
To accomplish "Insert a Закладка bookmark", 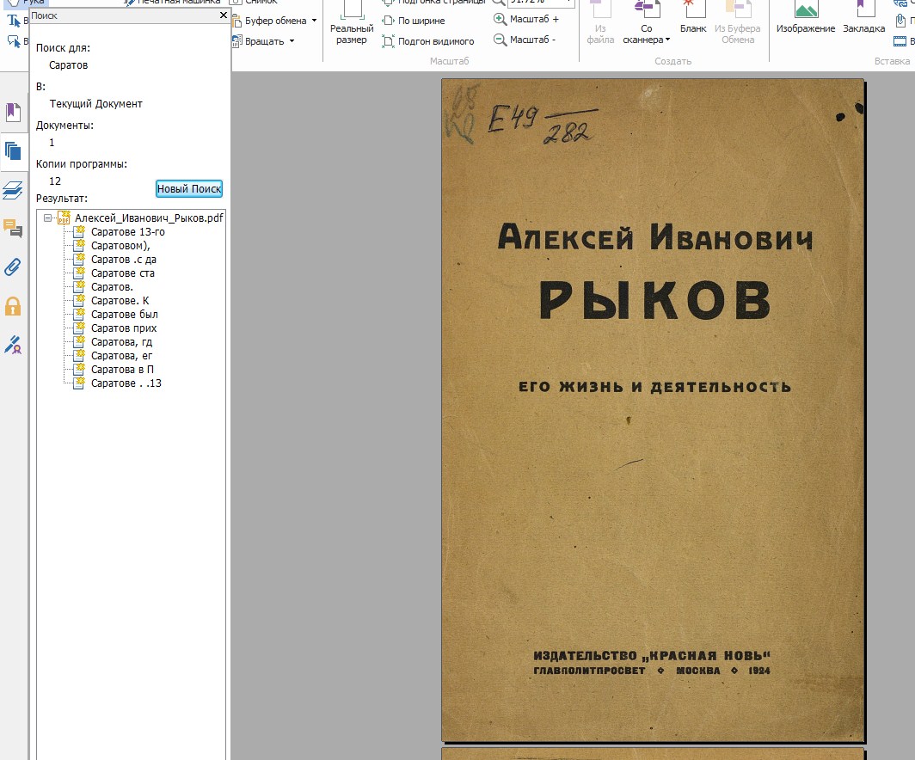I will pos(864,17).
